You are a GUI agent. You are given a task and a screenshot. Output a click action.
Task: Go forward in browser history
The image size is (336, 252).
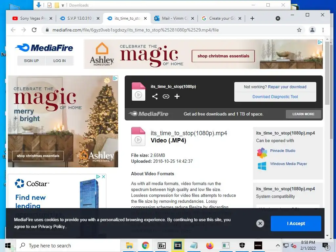[24, 30]
